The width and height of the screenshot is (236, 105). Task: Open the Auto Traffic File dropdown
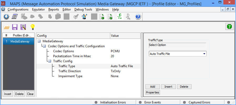coord(177,54)
